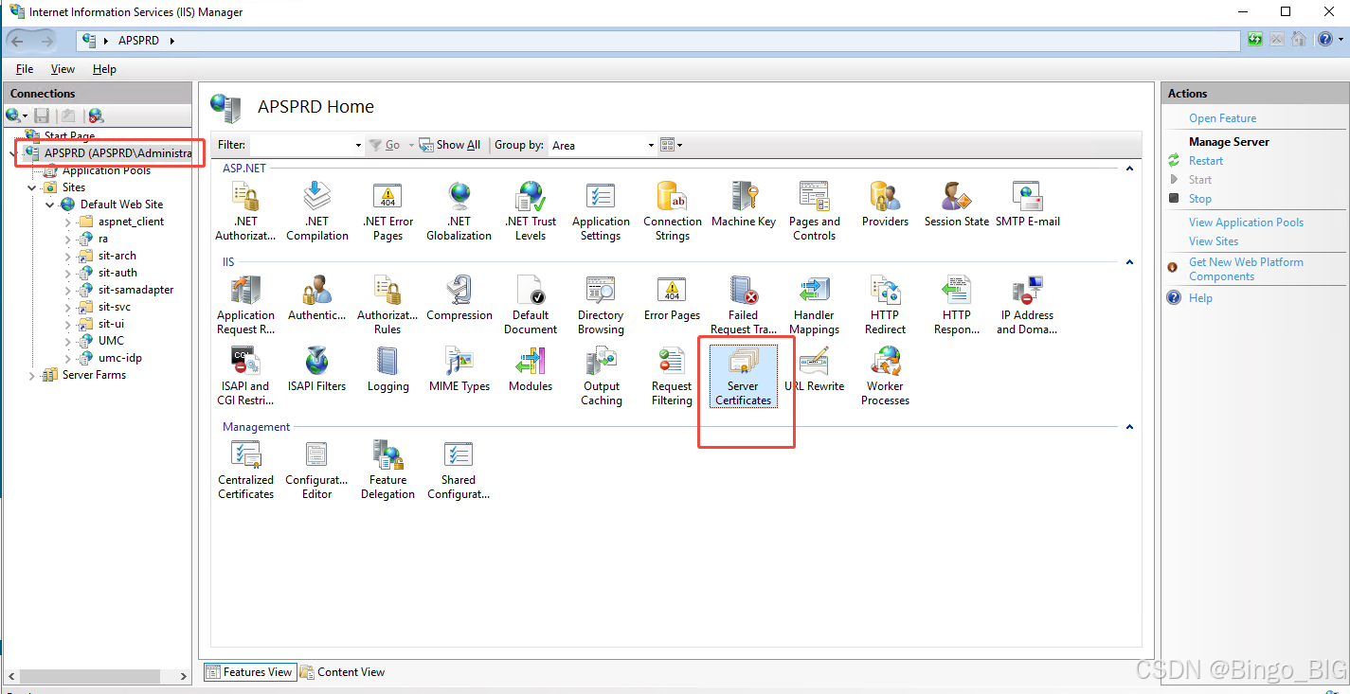The width and height of the screenshot is (1350, 694).
Task: Collapse the Default Web Site node
Action: (x=50, y=205)
